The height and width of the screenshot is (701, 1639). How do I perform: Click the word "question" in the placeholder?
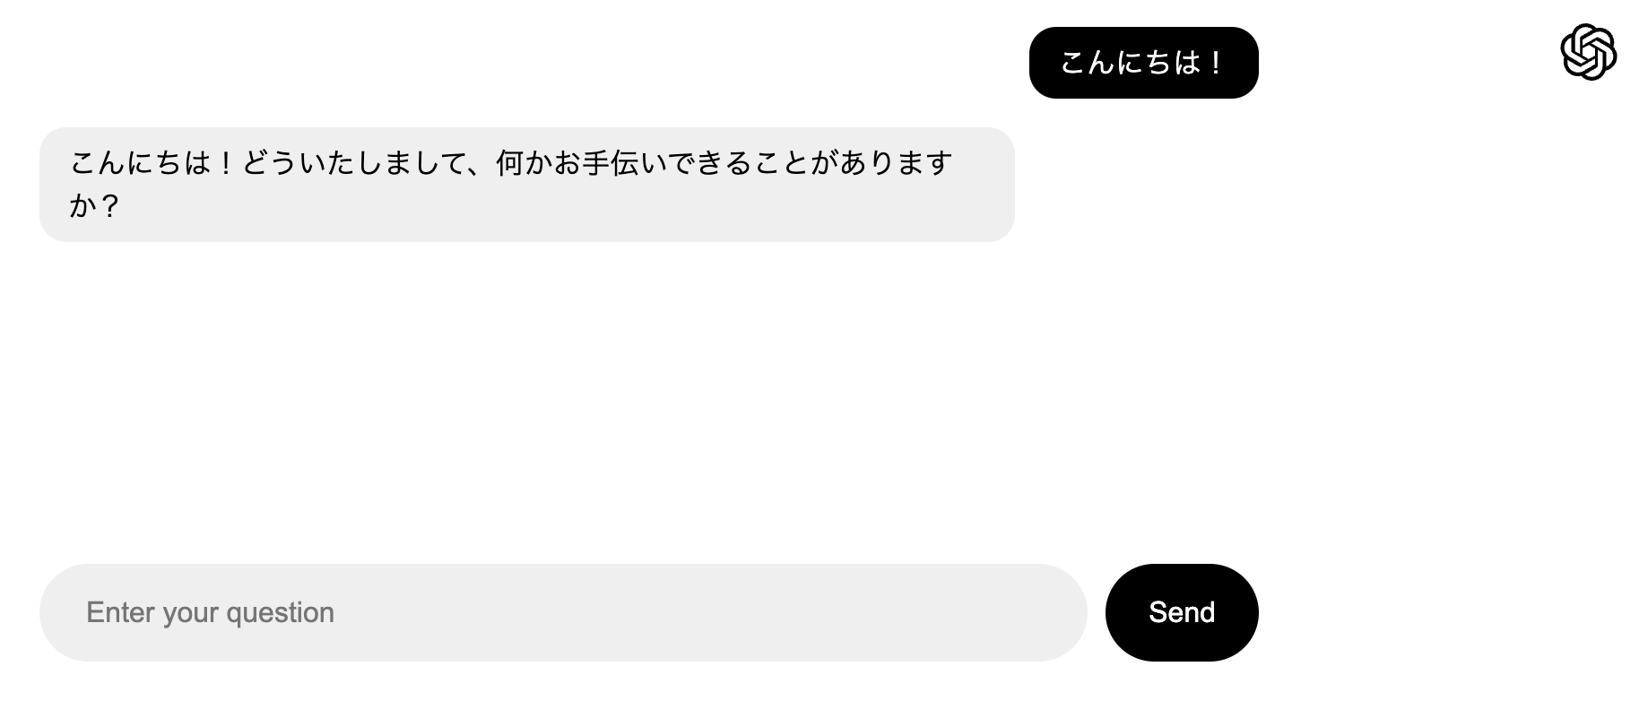280,612
